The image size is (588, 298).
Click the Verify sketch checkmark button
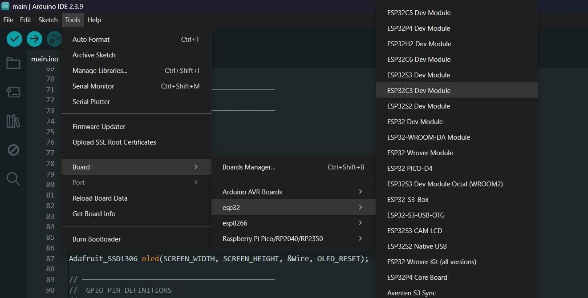click(x=14, y=39)
